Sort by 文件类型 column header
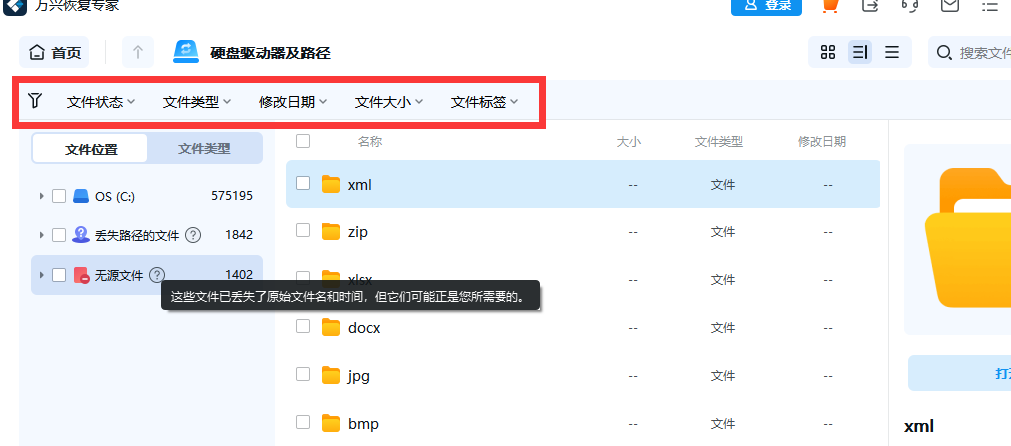The image size is (1011, 446). [719, 142]
